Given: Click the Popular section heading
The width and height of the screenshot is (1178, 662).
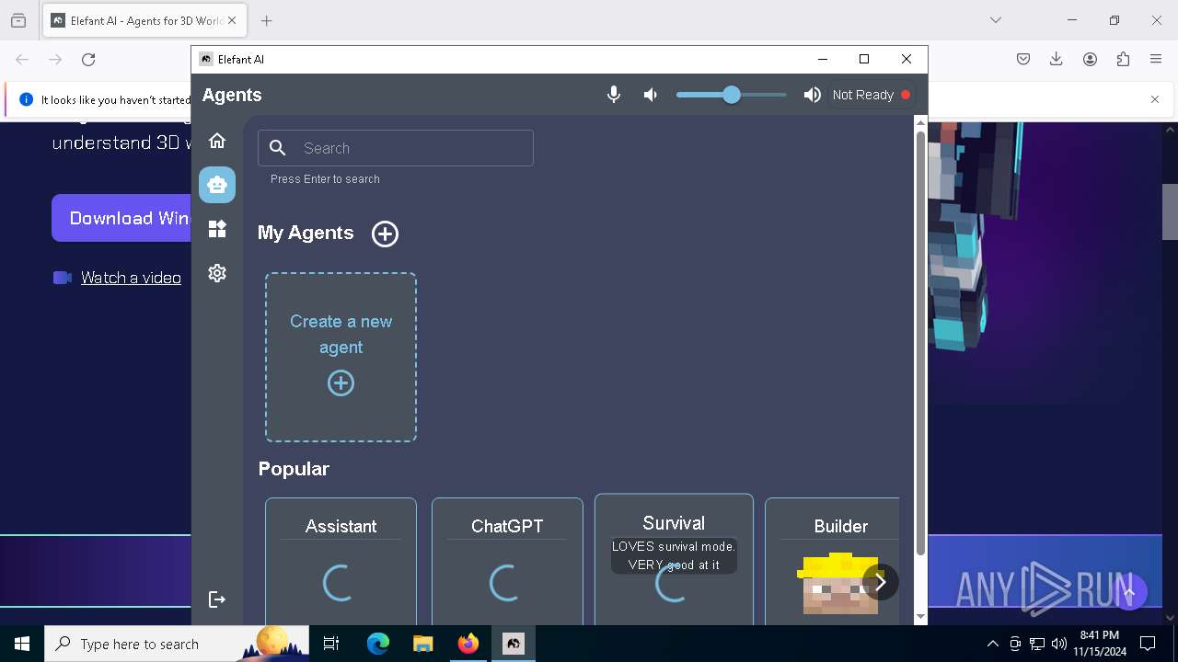Looking at the screenshot, I should (x=294, y=469).
